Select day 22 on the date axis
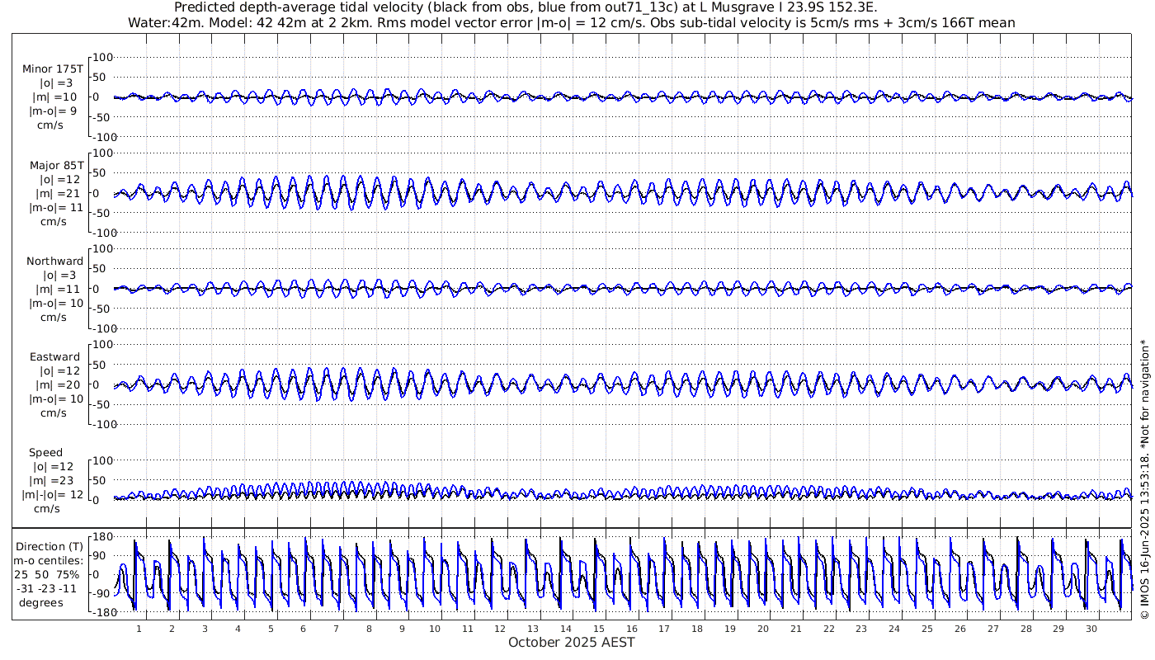The width and height of the screenshot is (1155, 660). pos(828,629)
